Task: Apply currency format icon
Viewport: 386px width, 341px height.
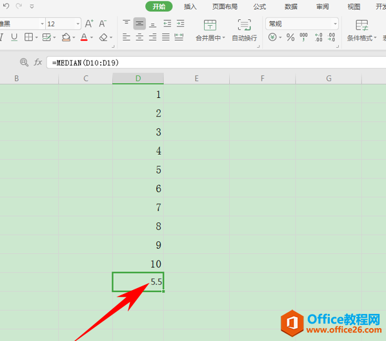Action: coord(272,37)
